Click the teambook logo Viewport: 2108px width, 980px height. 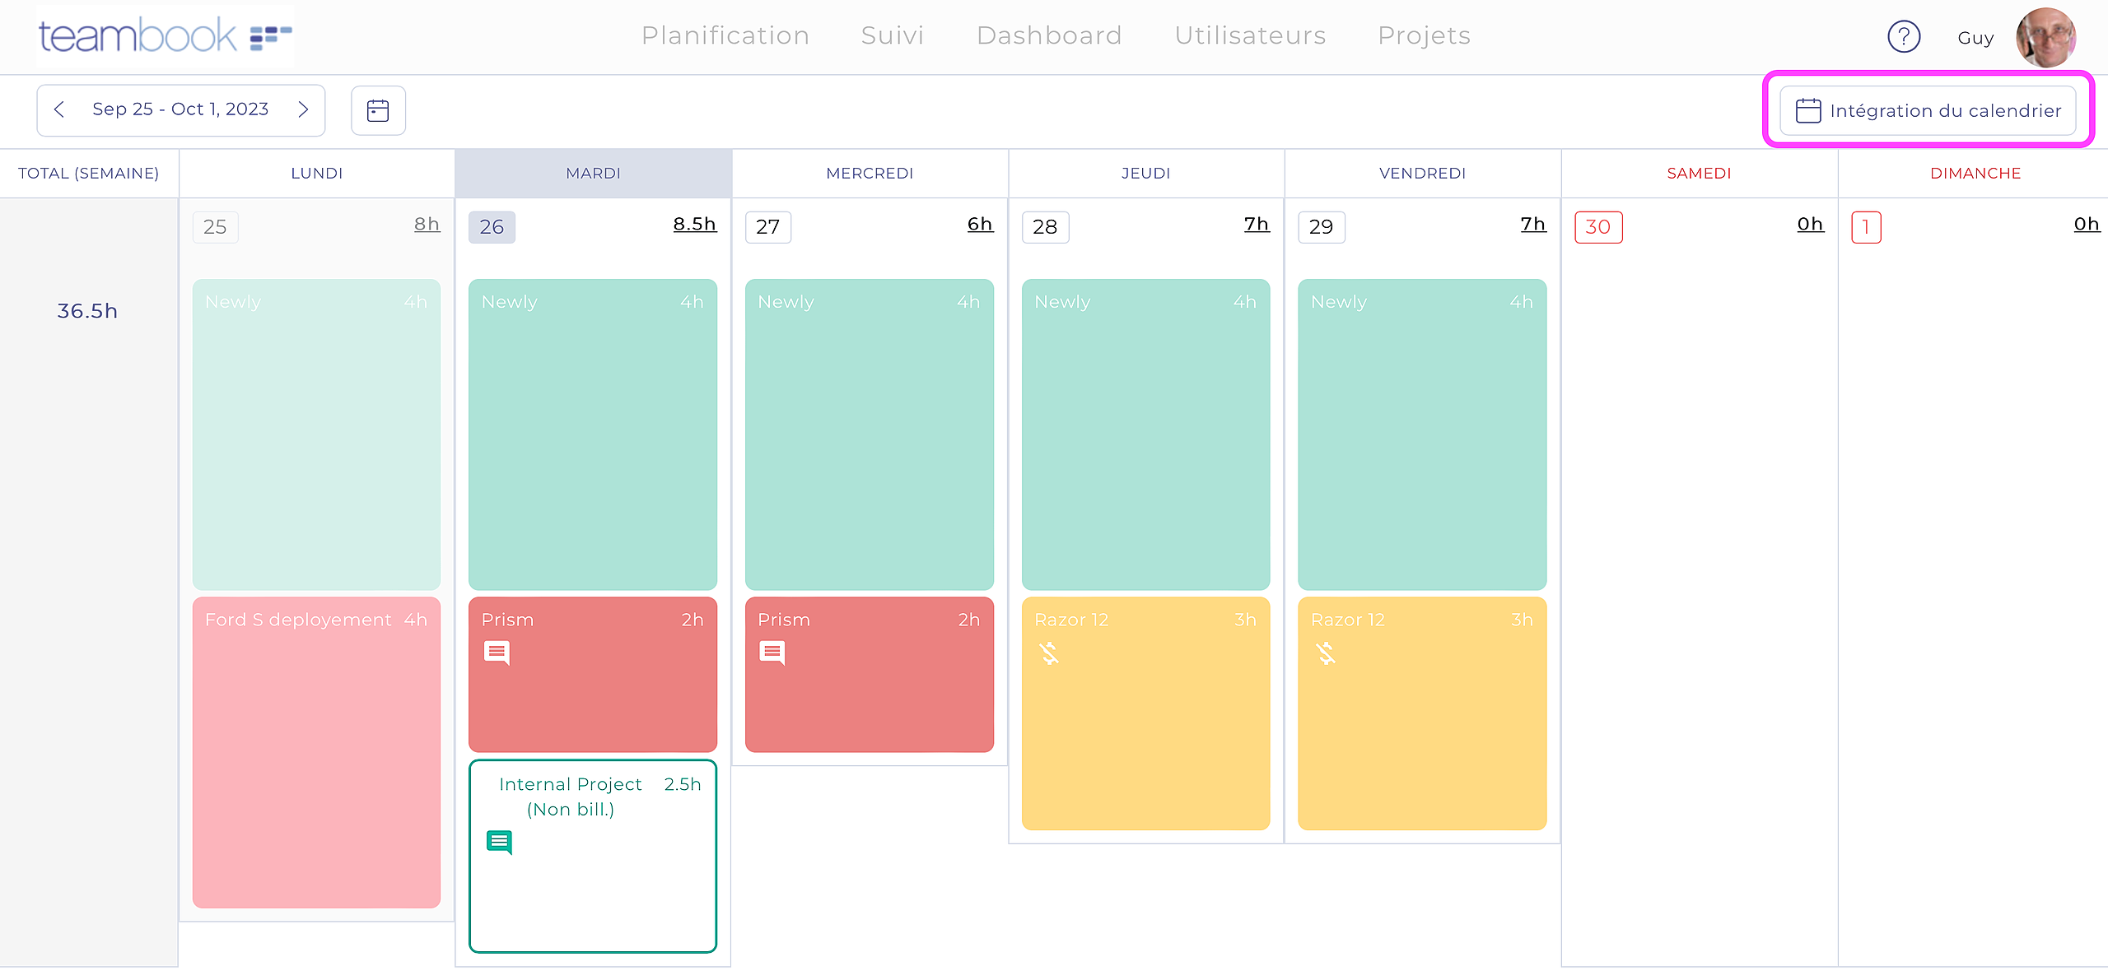[165, 36]
